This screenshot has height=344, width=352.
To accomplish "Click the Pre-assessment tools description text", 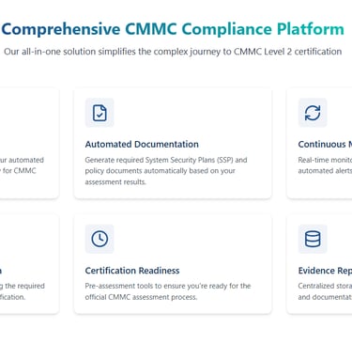I will coord(168,291).
